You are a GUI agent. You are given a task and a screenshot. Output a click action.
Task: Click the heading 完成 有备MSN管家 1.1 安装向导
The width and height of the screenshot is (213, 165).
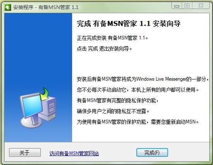point(129,23)
